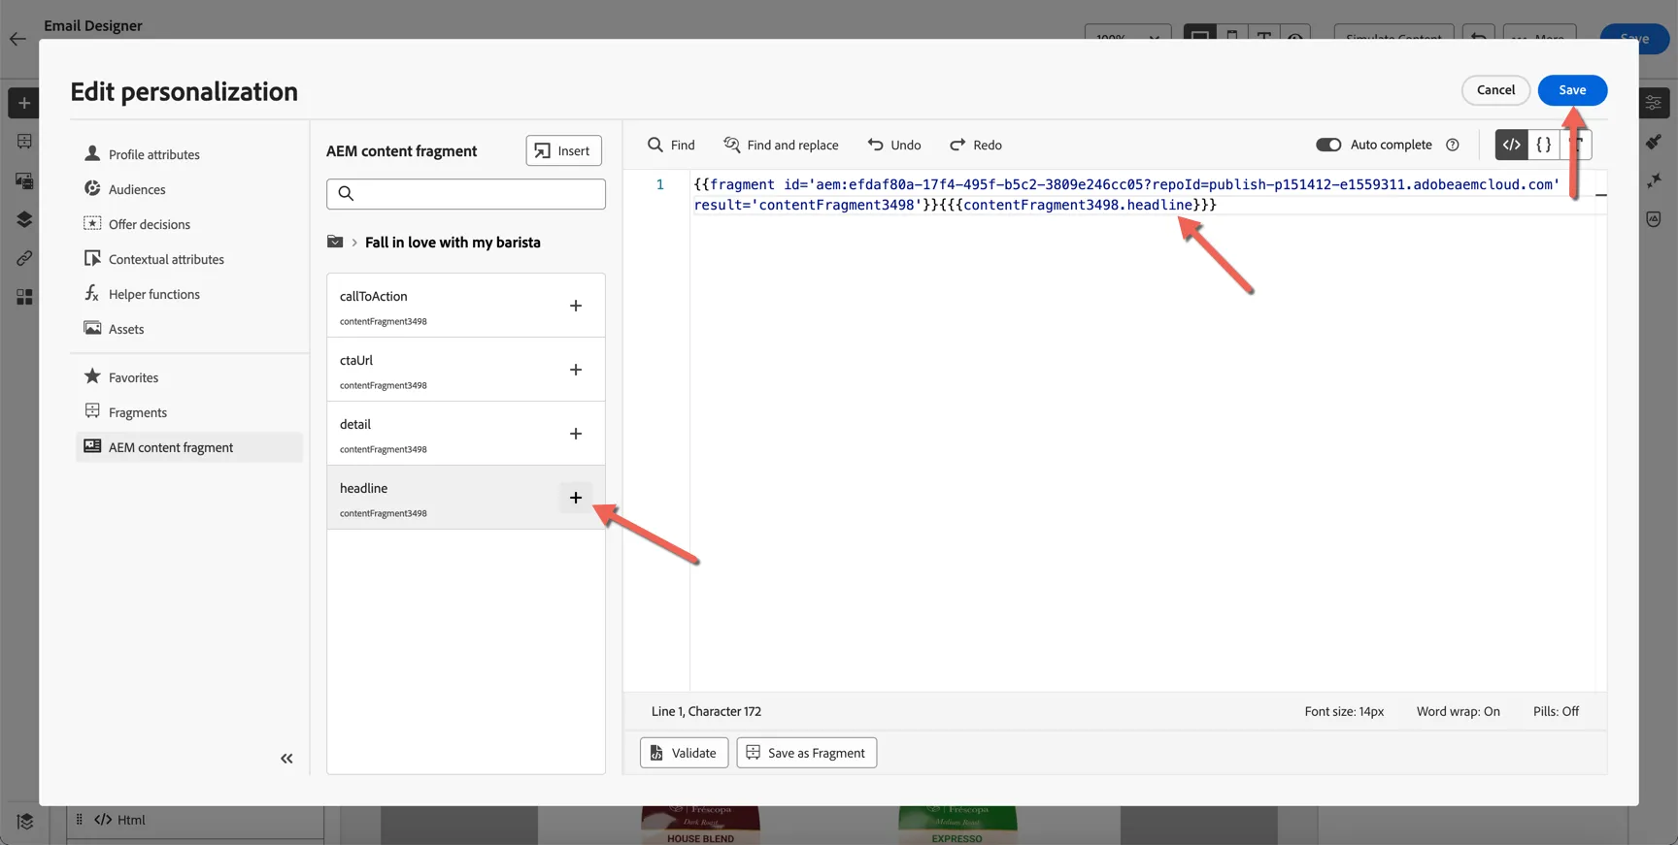The width and height of the screenshot is (1678, 845).
Task: Add the detail field using its plus icon
Action: 576,434
